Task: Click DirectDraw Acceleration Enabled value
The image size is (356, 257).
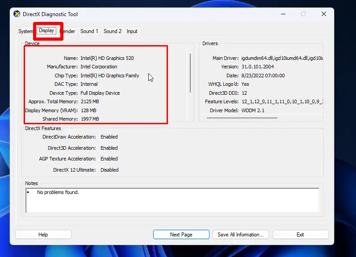Action: 109,137
